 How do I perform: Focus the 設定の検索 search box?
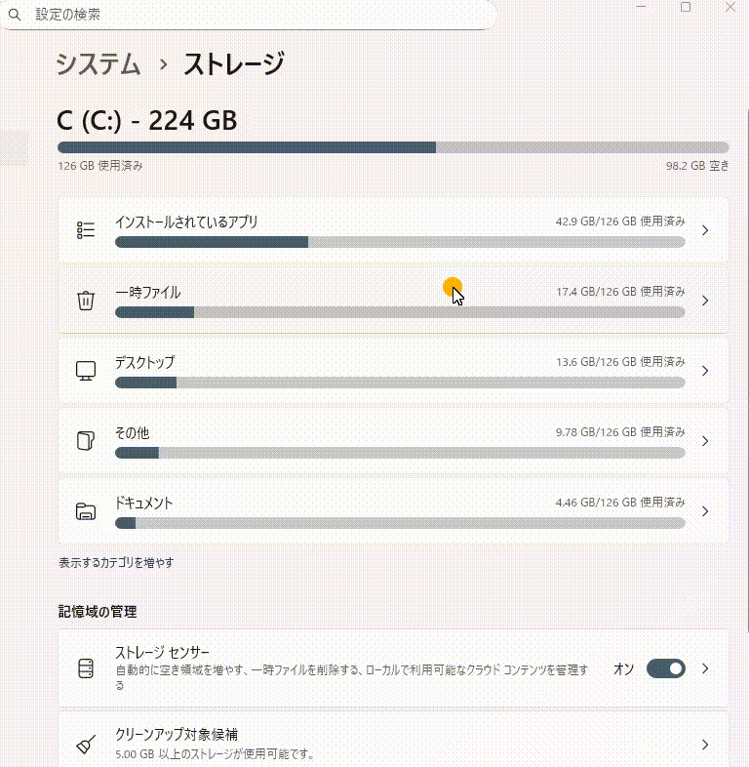click(x=254, y=16)
